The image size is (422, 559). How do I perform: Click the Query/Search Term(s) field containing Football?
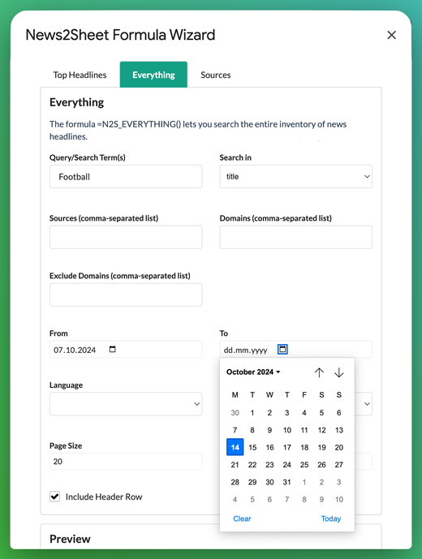pyautogui.click(x=126, y=177)
